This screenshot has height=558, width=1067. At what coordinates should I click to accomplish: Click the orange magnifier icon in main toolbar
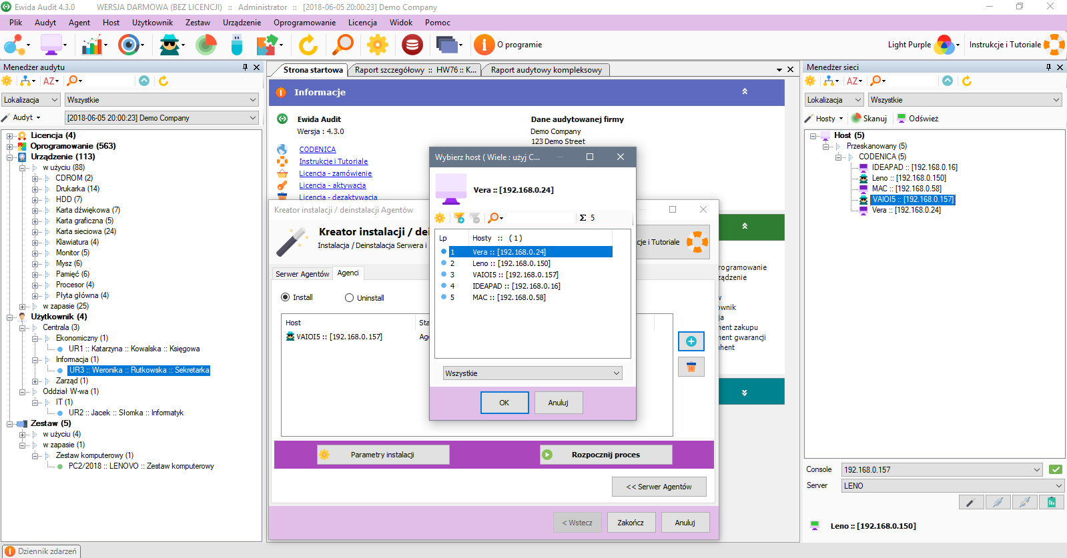pos(343,45)
